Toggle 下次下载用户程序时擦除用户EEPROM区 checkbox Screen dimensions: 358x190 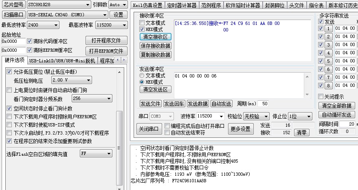(9, 116)
